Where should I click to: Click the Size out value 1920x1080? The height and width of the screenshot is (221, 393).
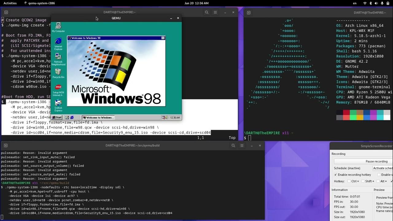coord(358,217)
